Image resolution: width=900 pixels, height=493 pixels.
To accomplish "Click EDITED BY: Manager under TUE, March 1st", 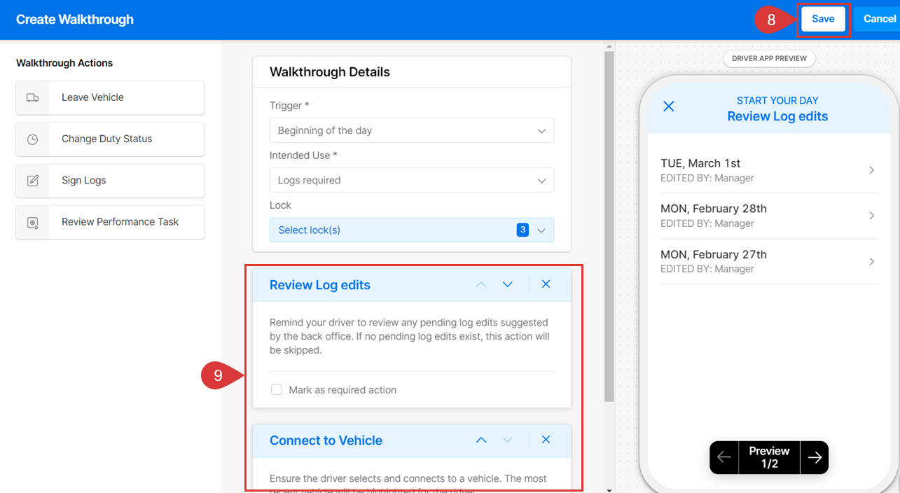I will pyautogui.click(x=707, y=178).
